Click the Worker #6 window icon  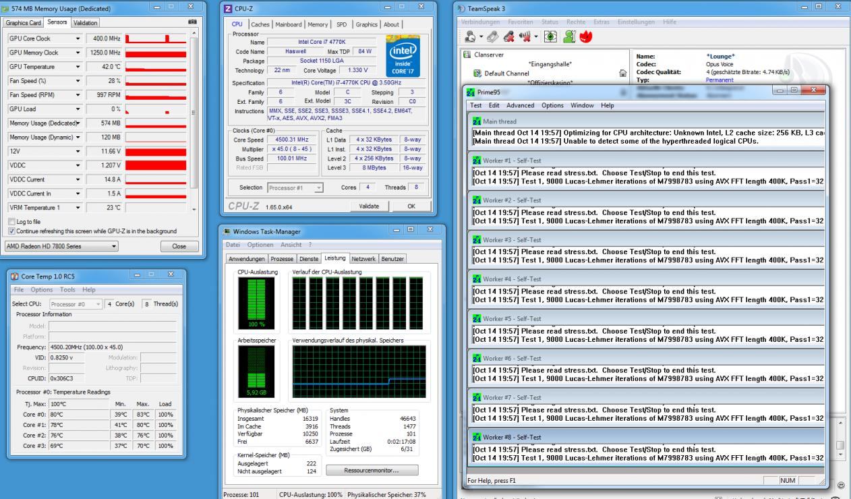pos(477,358)
